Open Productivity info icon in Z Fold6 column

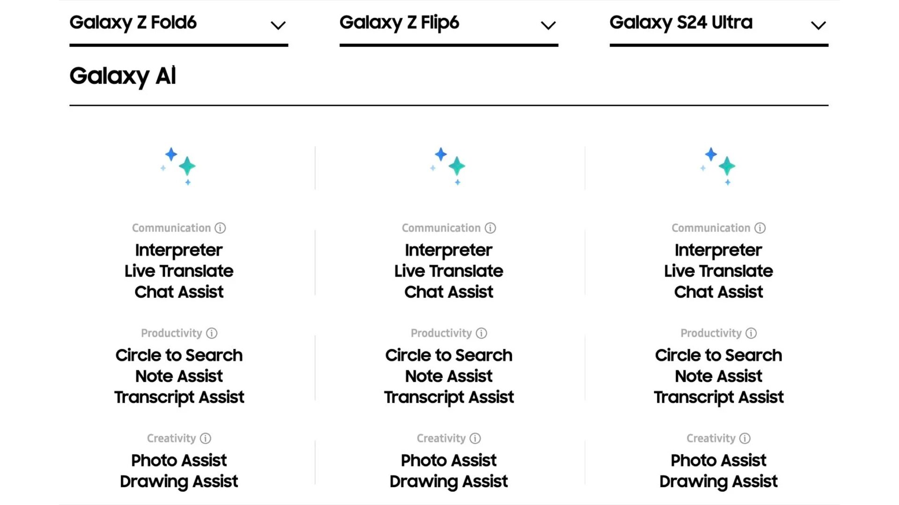pos(212,333)
